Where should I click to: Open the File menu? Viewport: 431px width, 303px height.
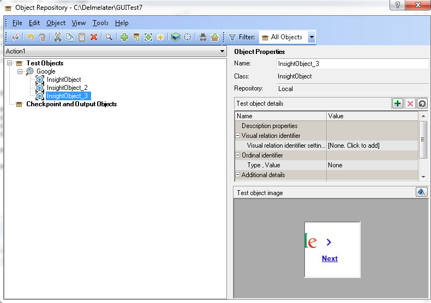tap(17, 23)
